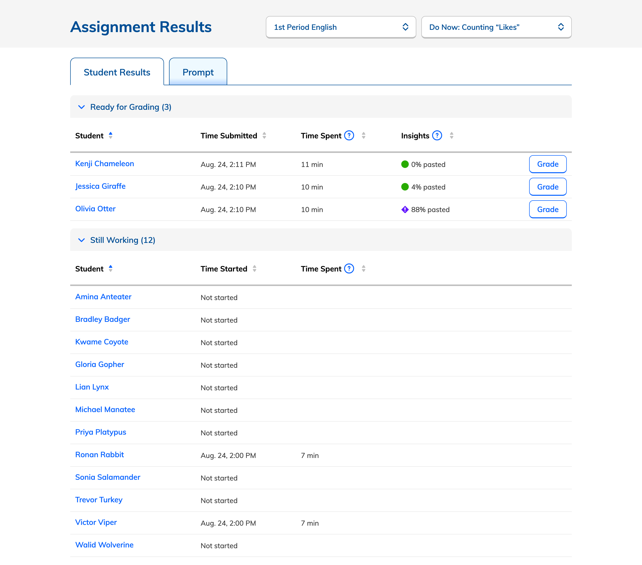The width and height of the screenshot is (642, 565).
Task: Open Ronan Rabbit's student link
Action: point(100,454)
